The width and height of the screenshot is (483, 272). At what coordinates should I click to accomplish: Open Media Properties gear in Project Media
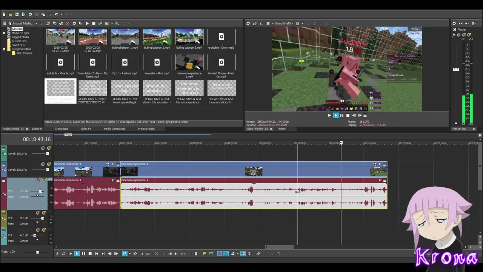tap(74, 23)
